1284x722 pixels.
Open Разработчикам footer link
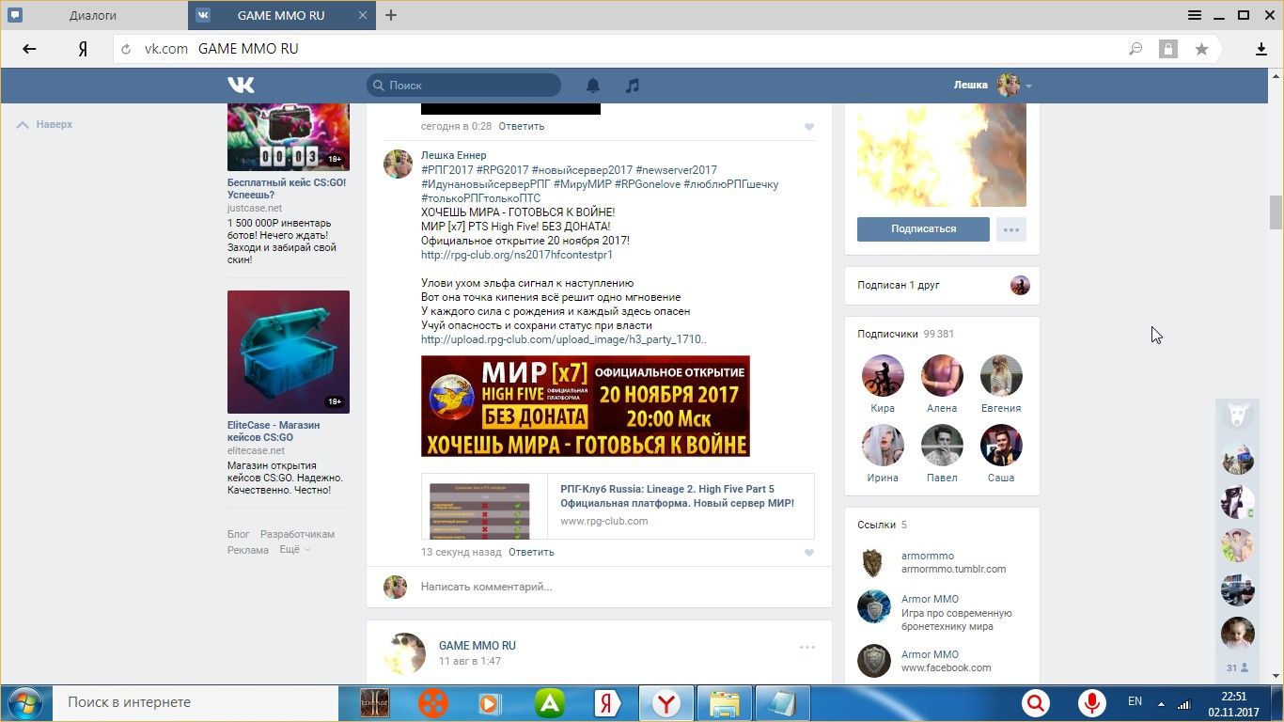point(297,534)
